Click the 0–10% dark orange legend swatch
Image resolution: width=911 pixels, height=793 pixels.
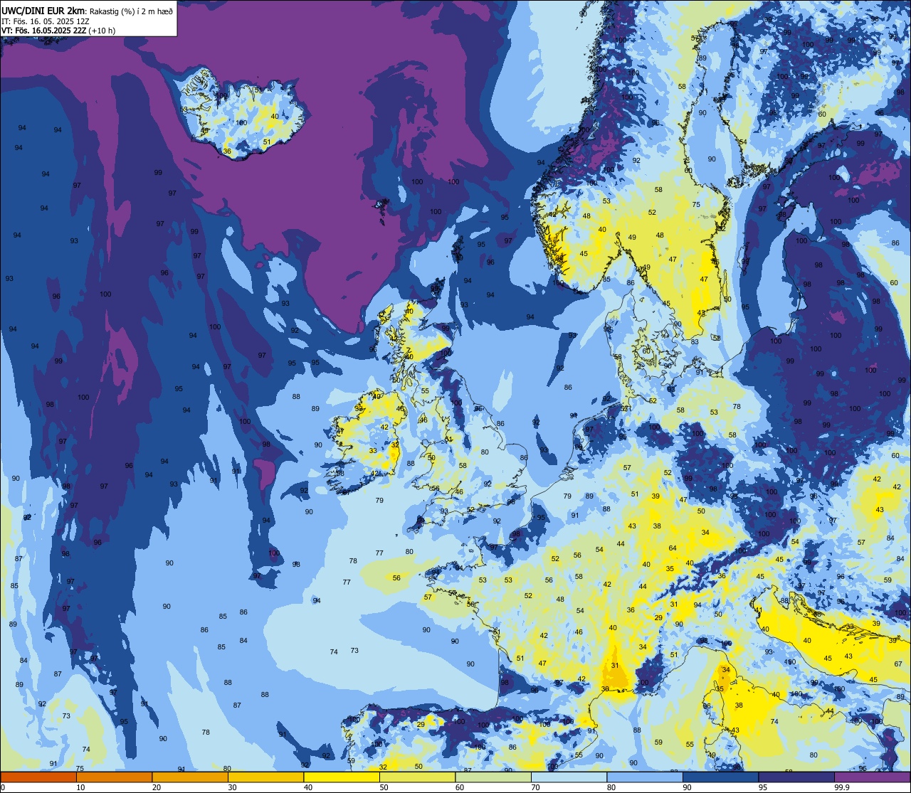38,777
